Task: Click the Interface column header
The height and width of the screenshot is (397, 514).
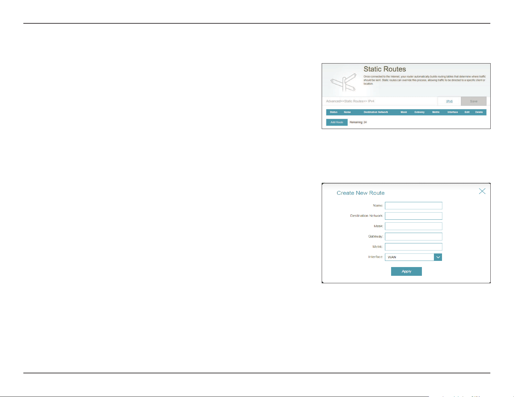Action: (x=453, y=112)
